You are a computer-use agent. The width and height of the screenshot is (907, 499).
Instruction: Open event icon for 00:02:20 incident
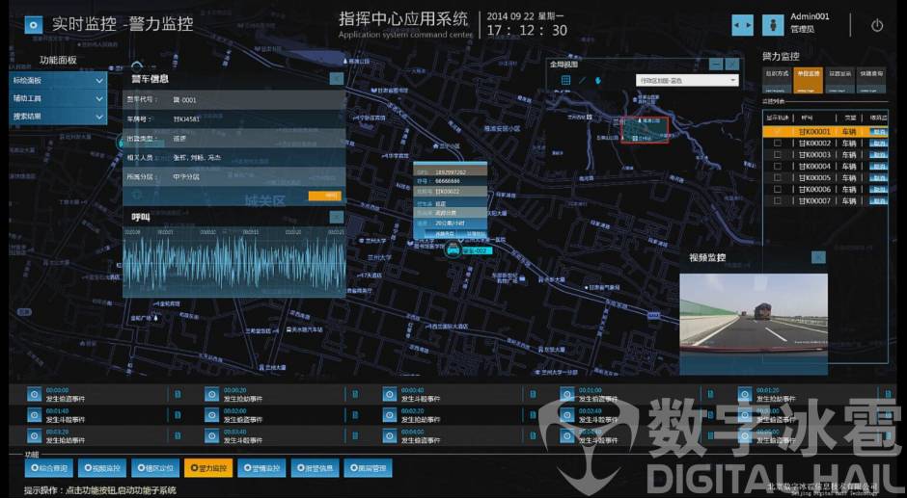click(x=389, y=414)
